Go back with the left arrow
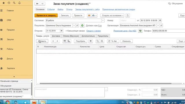Screen dimensions: 185x104 tap(37, 4)
